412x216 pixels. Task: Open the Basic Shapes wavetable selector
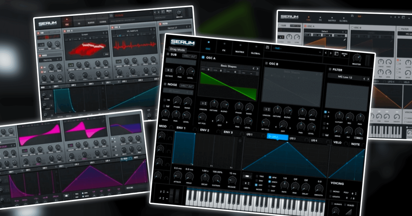[x=228, y=67]
